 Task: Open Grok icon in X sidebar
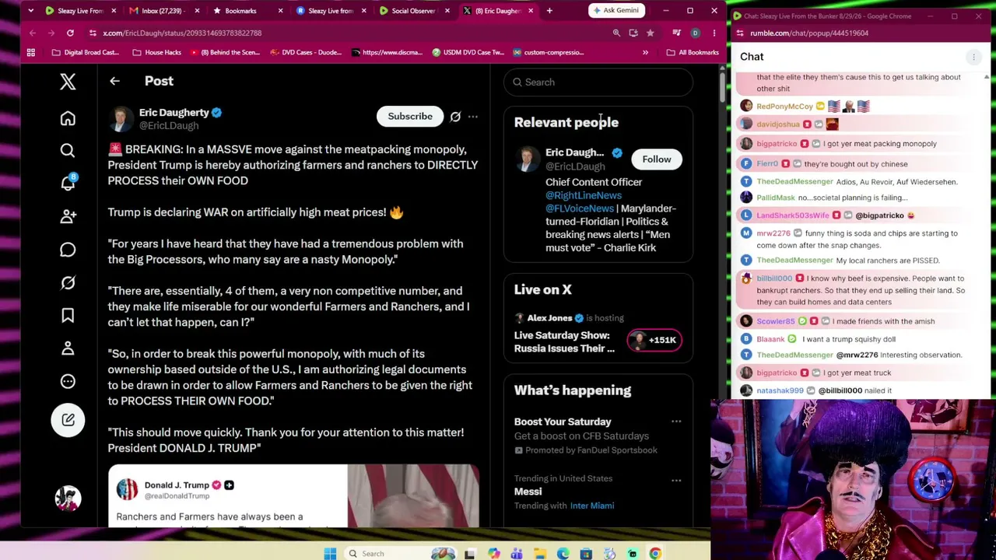(x=68, y=283)
